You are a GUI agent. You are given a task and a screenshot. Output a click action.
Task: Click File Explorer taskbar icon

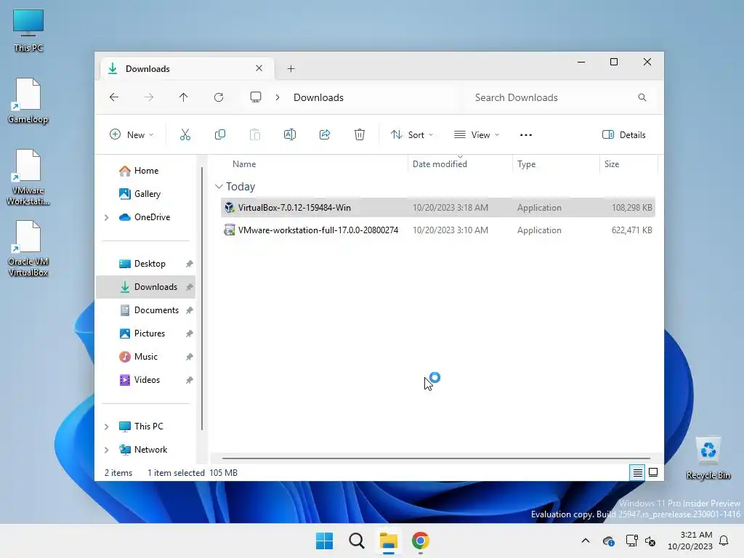[389, 541]
